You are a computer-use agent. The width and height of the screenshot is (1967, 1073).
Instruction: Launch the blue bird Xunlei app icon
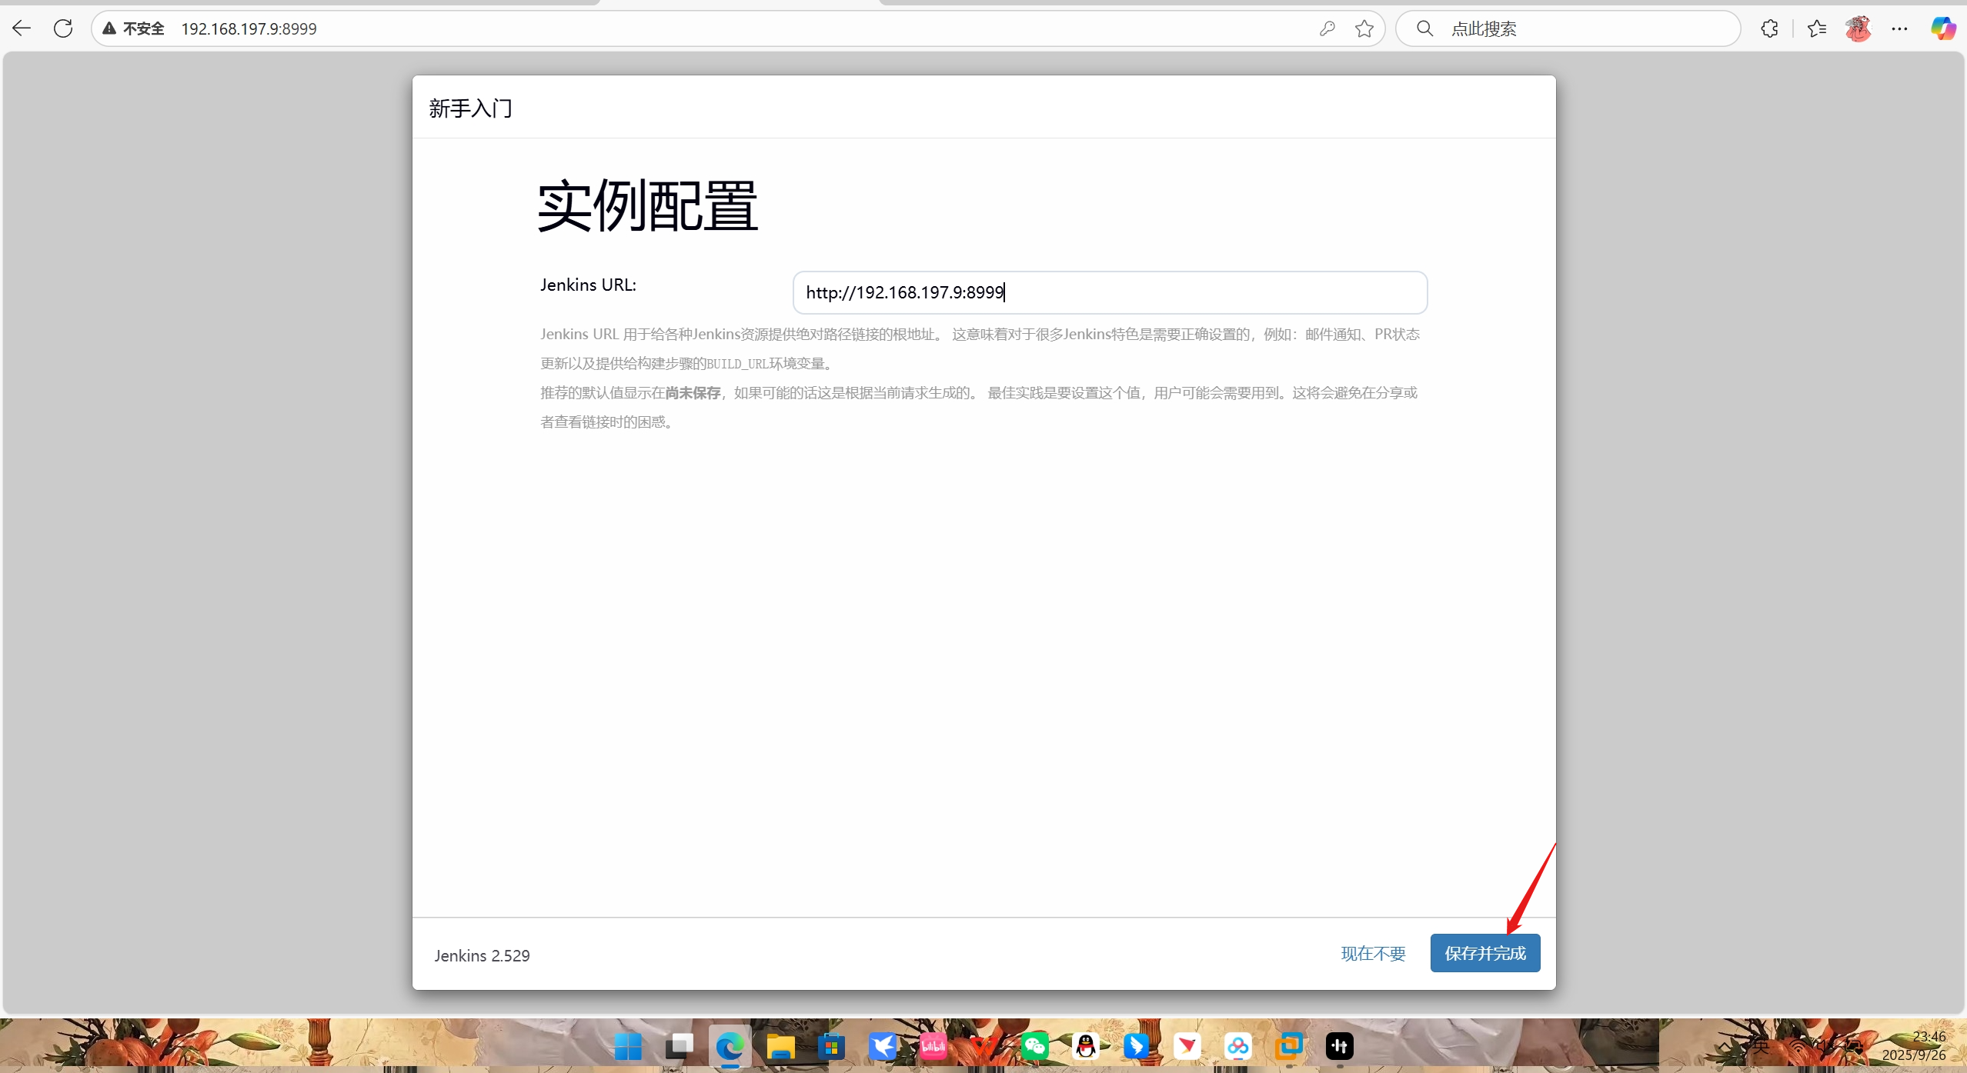[x=882, y=1046]
